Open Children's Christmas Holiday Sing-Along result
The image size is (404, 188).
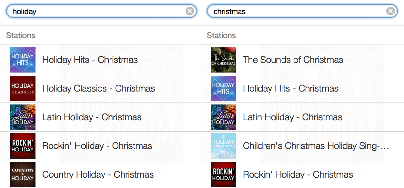coord(316,146)
